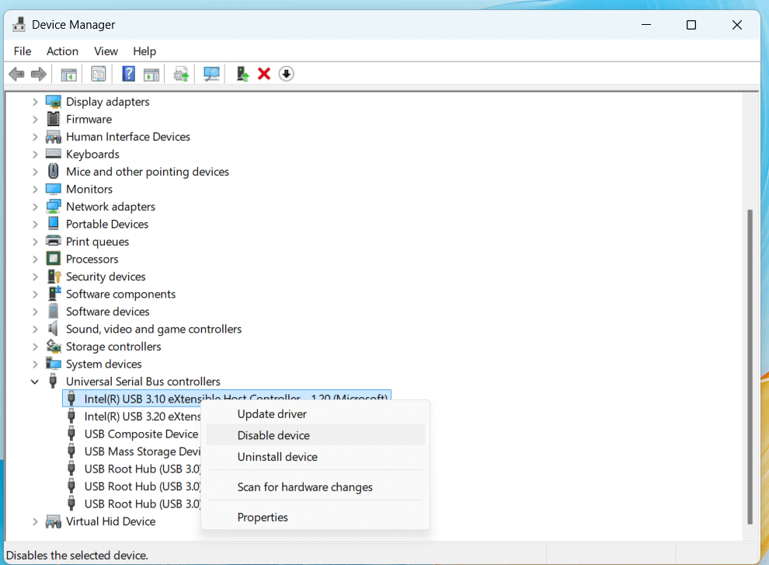Screen dimensions: 769x565
Task: Click the red X Uninstall device toolbar icon
Action: 263,73
